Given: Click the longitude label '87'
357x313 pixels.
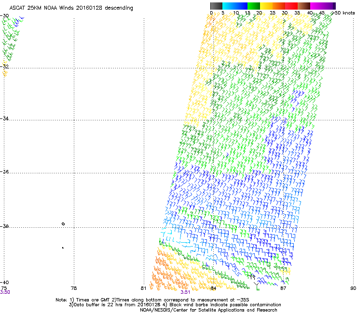Looking at the screenshot, I should click(x=283, y=288).
